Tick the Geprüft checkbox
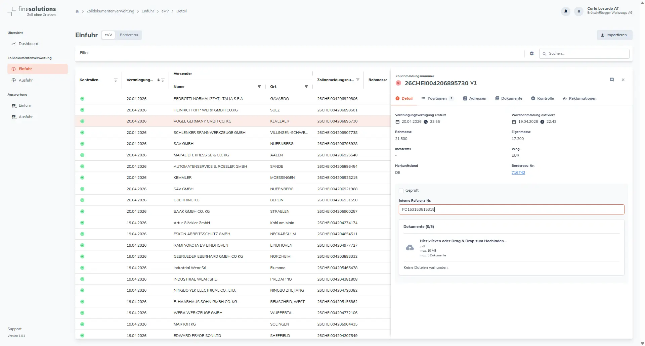This screenshot has height=346, width=645. [401, 191]
